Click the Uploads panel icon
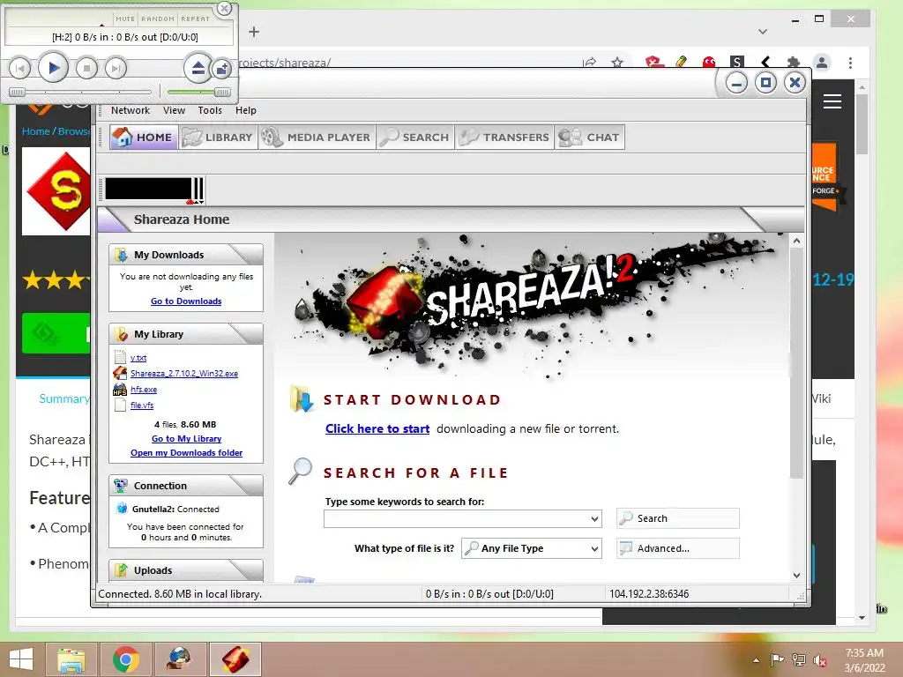The image size is (903, 677). pos(121,570)
